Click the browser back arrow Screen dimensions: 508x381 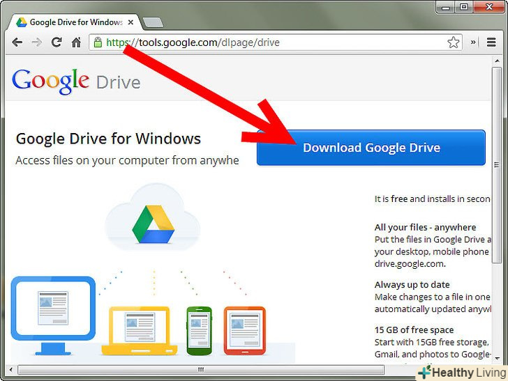[x=17, y=42]
